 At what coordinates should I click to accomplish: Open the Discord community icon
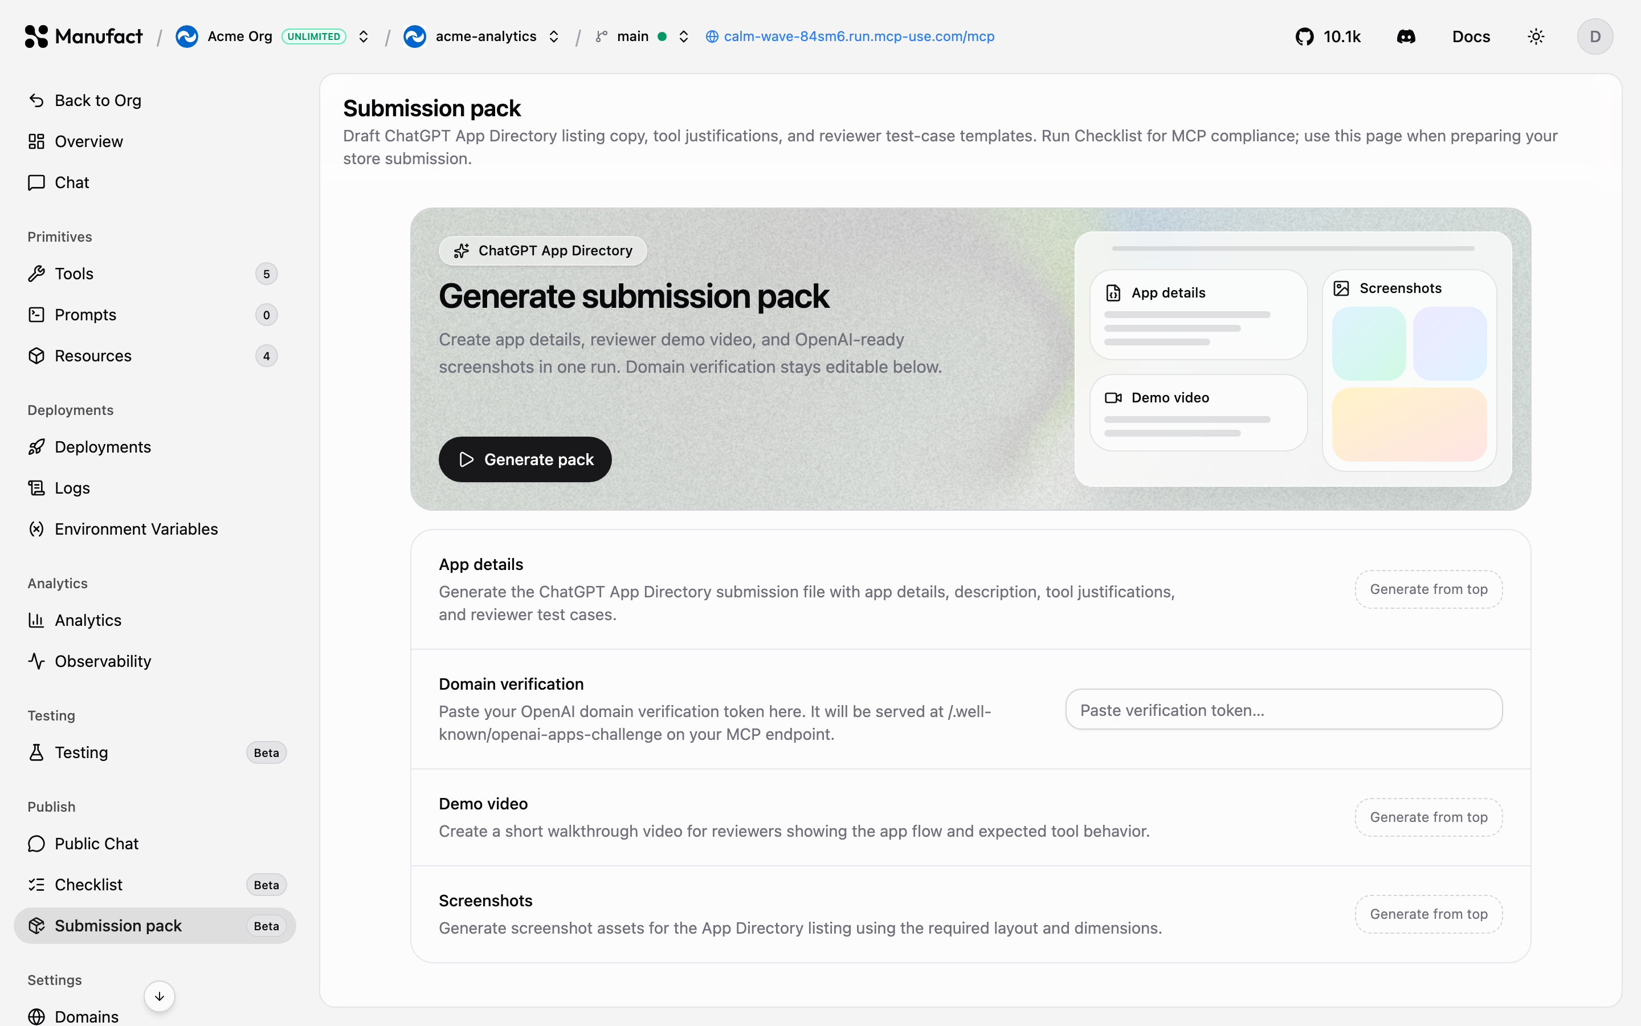click(1406, 36)
